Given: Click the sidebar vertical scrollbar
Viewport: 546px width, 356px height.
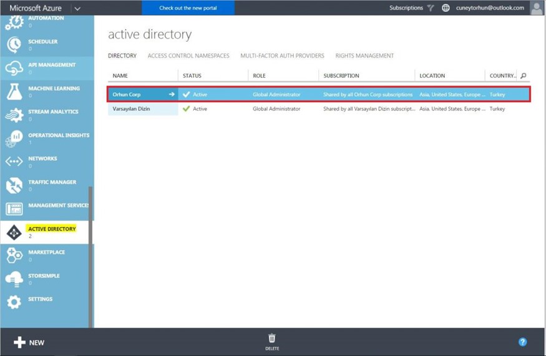Looking at the screenshot, I should click(90, 256).
